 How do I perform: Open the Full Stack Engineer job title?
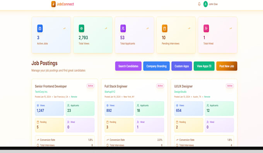[x=116, y=86]
